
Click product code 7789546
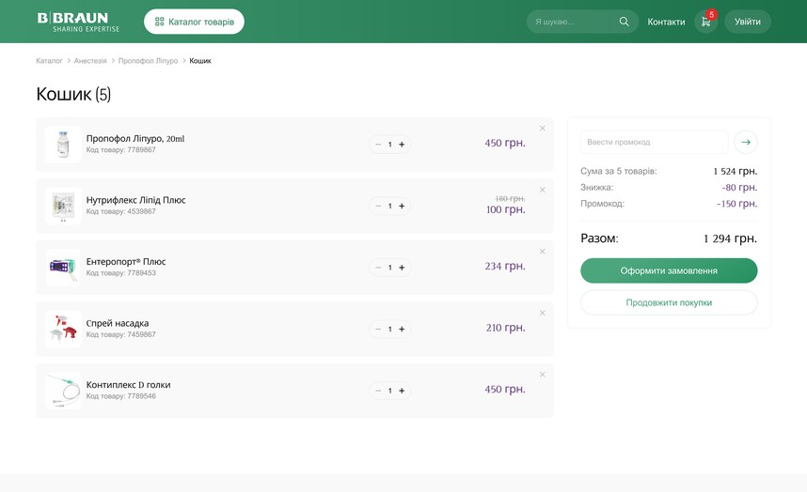tap(121, 396)
